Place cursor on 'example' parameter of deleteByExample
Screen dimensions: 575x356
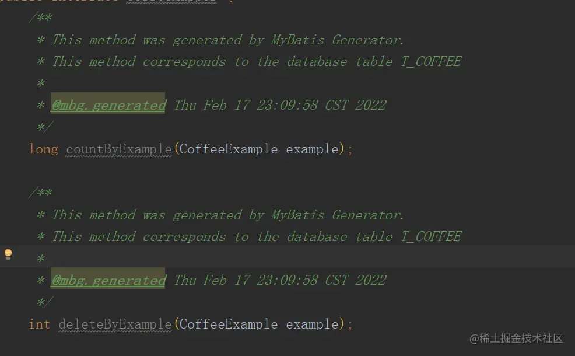(312, 324)
